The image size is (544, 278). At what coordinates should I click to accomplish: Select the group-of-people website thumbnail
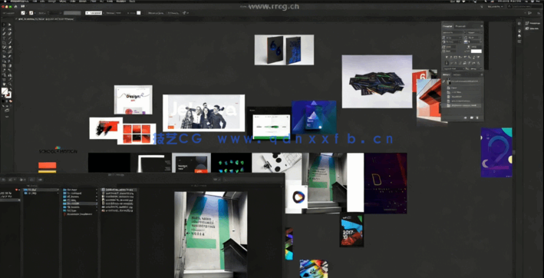click(203, 113)
